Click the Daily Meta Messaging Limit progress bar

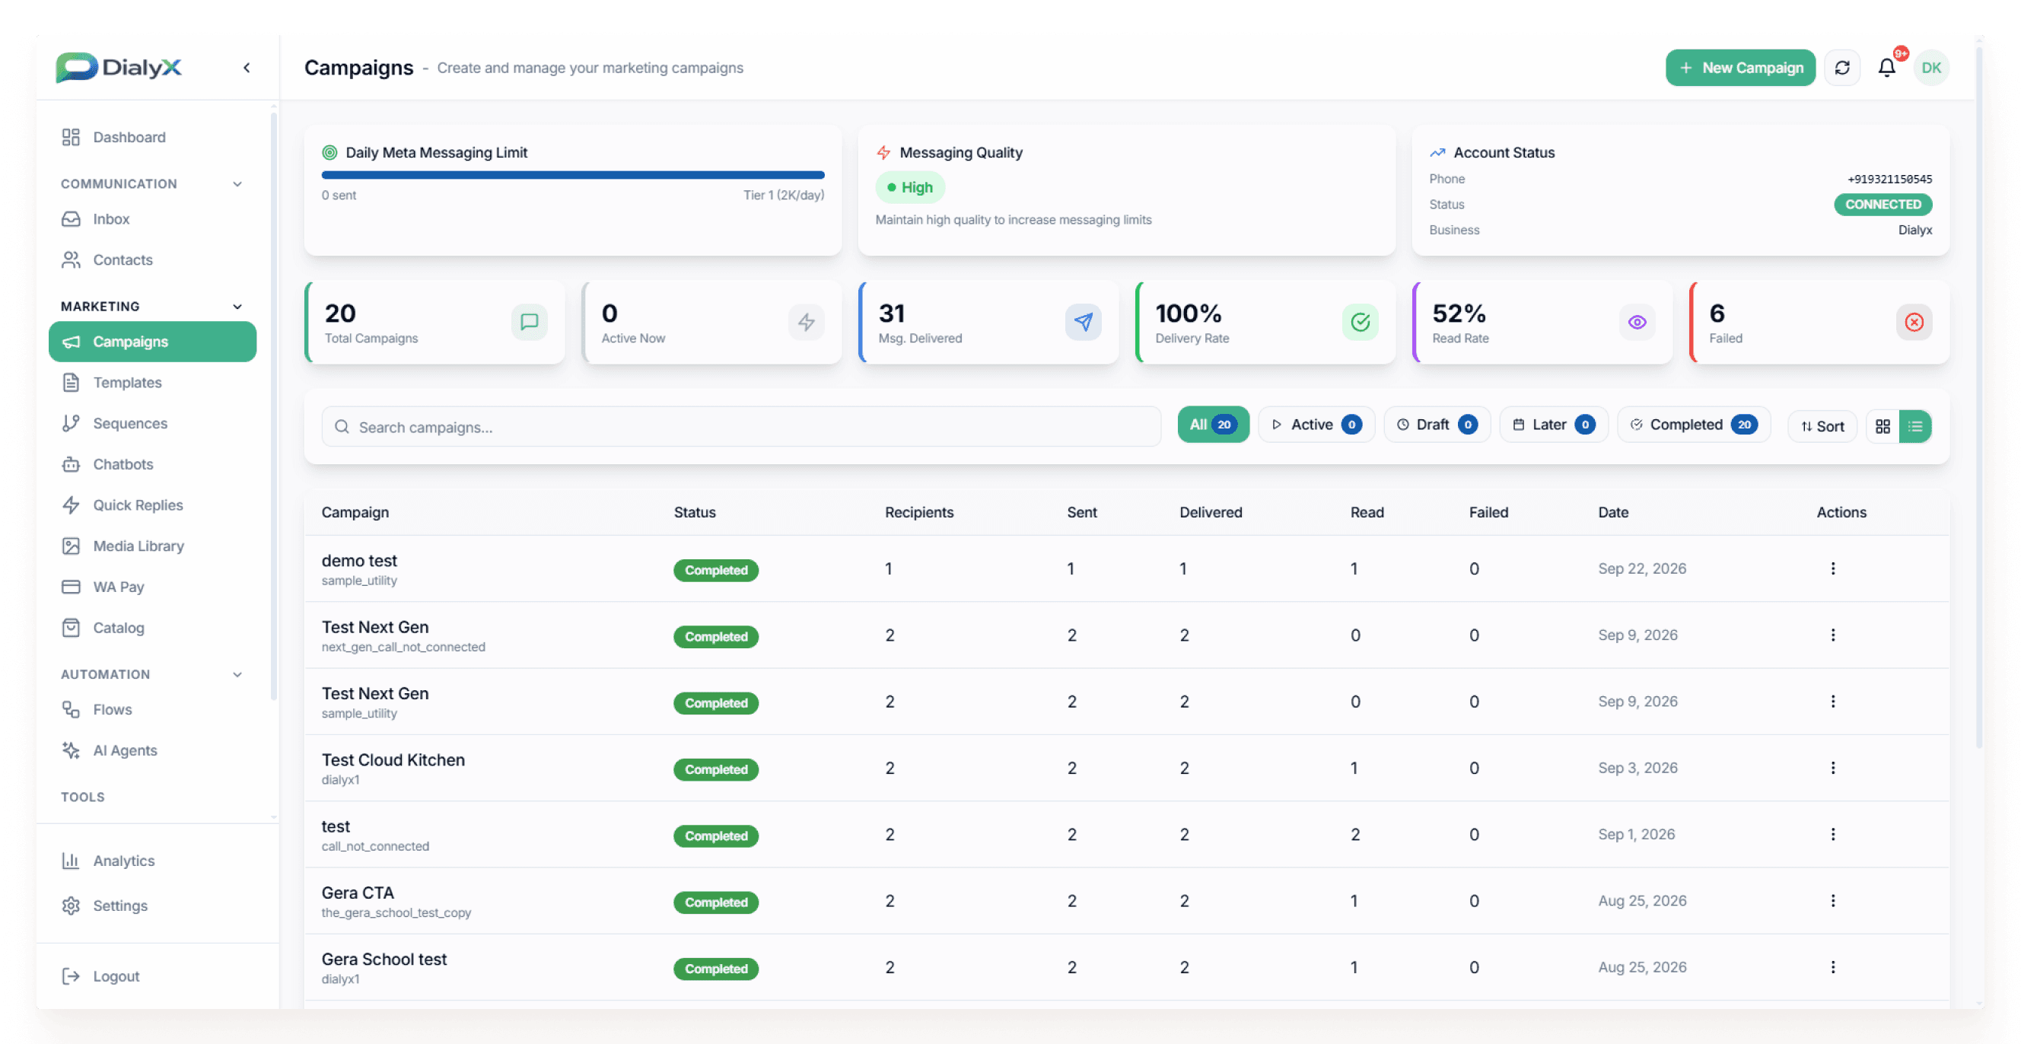[573, 175]
